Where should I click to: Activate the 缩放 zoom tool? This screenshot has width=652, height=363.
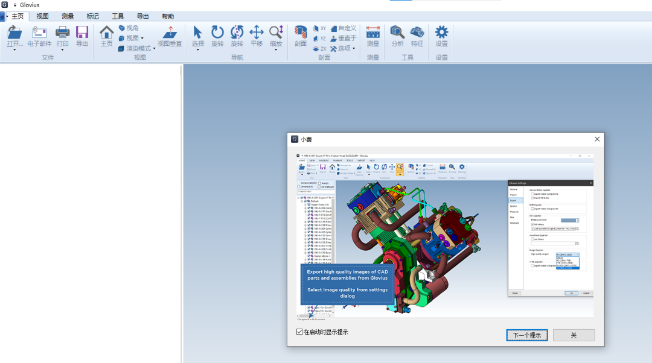pos(276,33)
